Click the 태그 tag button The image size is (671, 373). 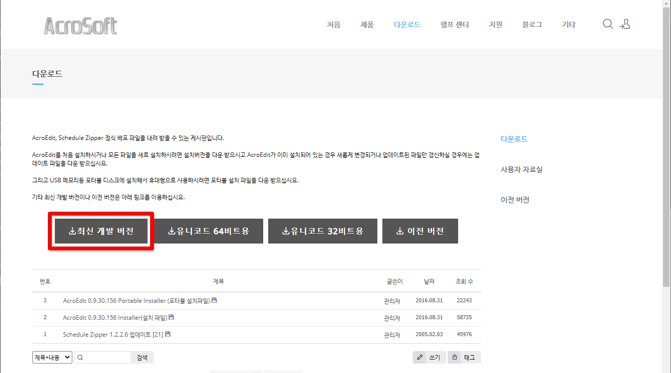(x=464, y=357)
